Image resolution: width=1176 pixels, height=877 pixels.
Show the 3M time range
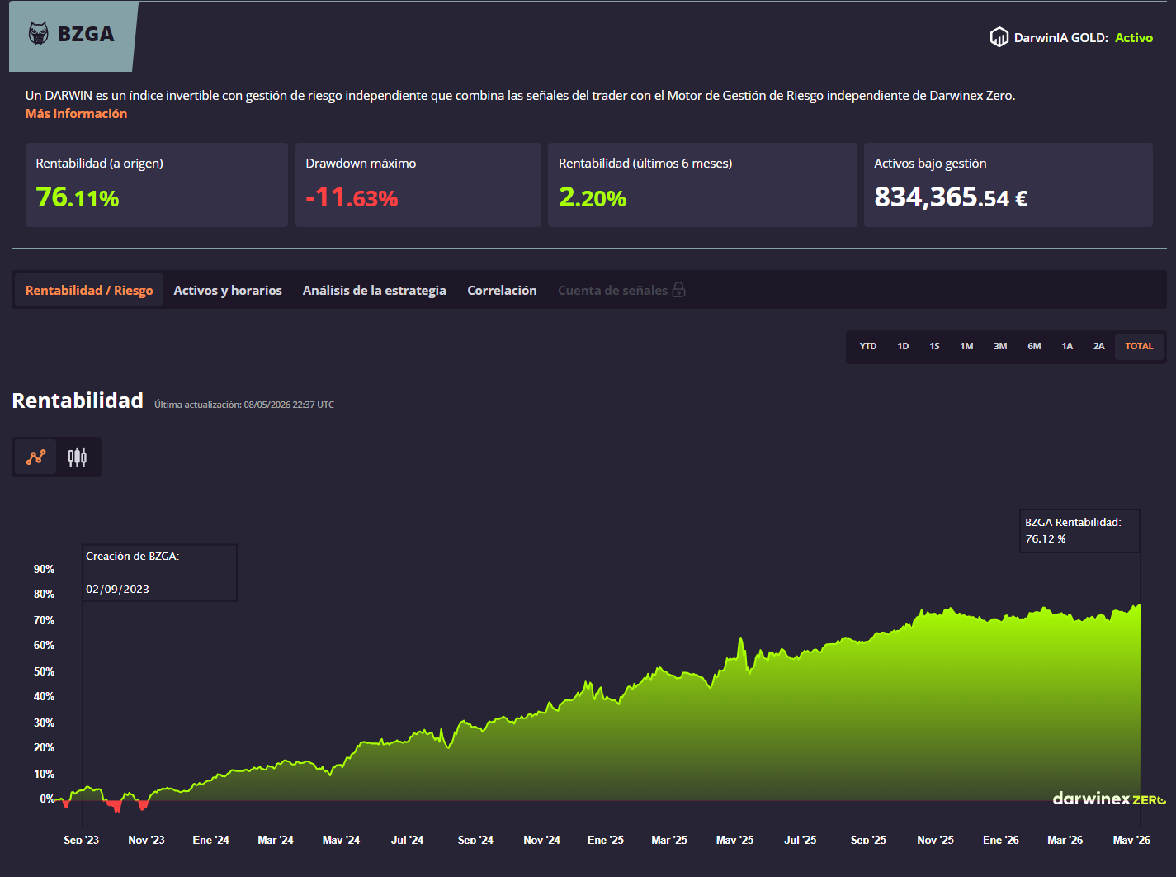tap(1000, 347)
